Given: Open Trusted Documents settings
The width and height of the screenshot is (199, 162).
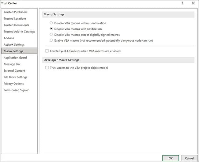Looking at the screenshot, I should [x=16, y=25].
